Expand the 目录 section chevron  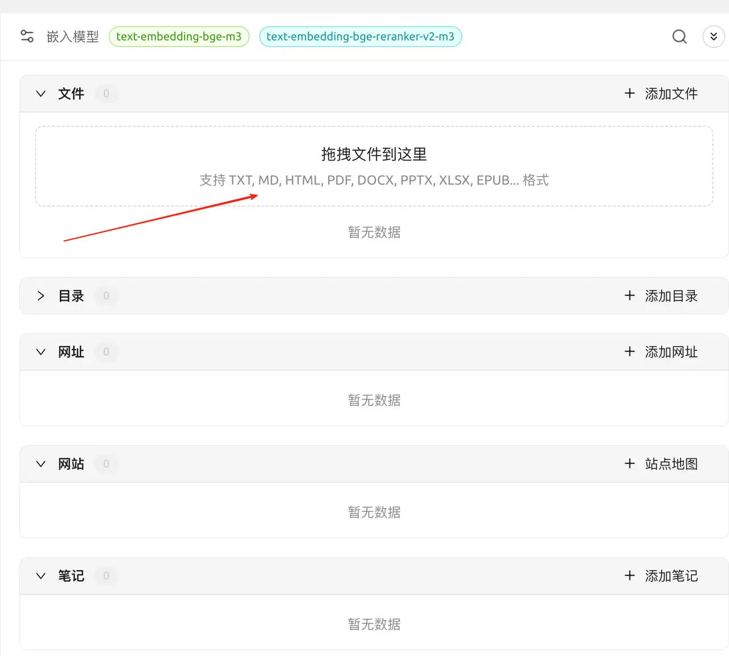(40, 296)
